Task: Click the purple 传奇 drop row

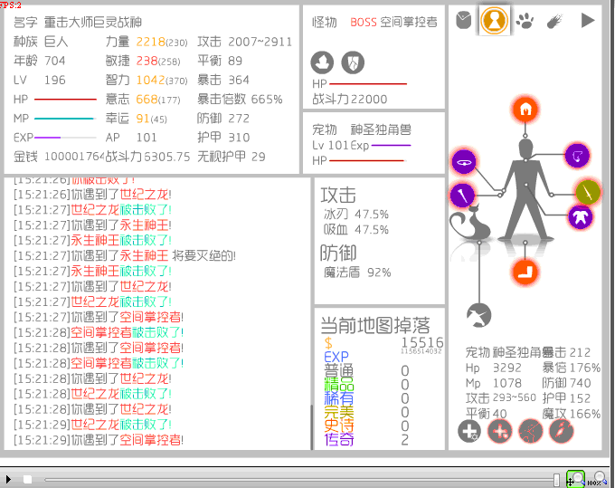Action: click(x=366, y=440)
